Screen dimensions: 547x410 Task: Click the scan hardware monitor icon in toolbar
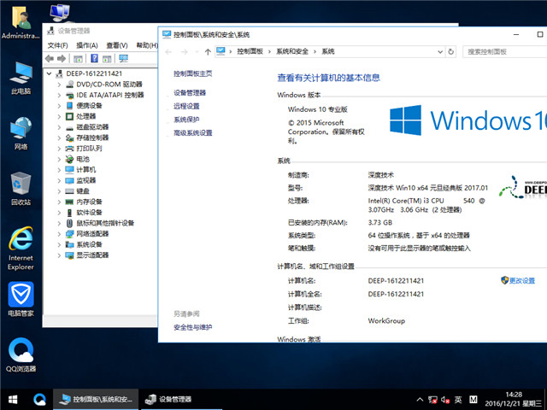pyautogui.click(x=124, y=58)
